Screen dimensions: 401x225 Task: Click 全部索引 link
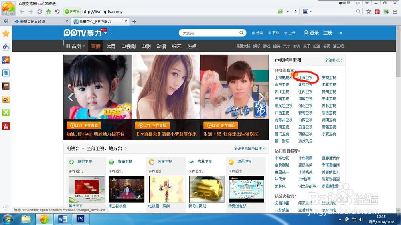coord(334,60)
